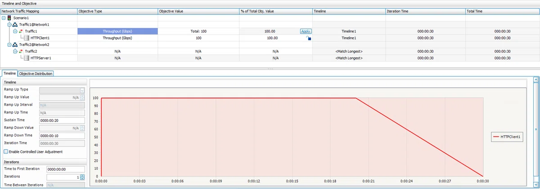
Task: Click the HTTPServer1 server icon
Action: tap(26, 58)
